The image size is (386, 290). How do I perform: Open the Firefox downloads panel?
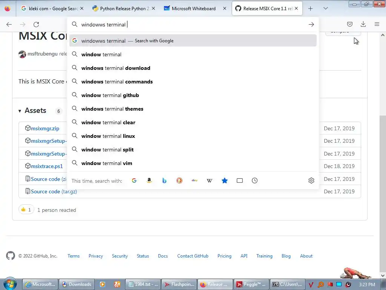pyautogui.click(x=363, y=24)
